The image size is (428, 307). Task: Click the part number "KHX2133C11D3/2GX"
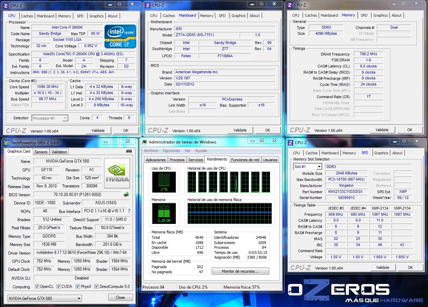click(346, 192)
